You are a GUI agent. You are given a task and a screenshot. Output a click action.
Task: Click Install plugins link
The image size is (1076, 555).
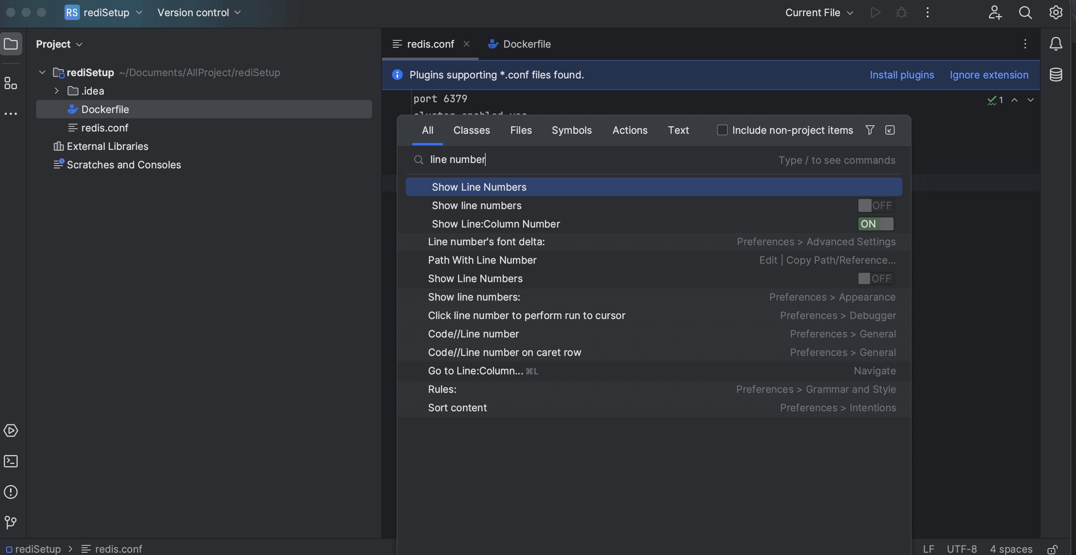(x=902, y=75)
